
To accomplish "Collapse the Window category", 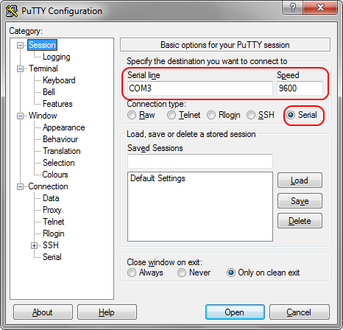I will (x=20, y=116).
